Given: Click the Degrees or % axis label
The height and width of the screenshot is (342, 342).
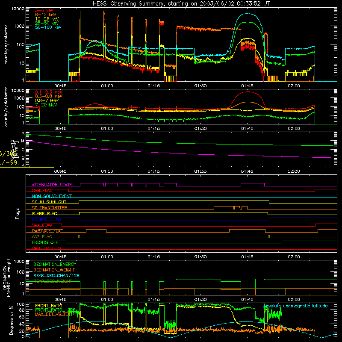Looking at the screenshot, I should coord(11,320).
